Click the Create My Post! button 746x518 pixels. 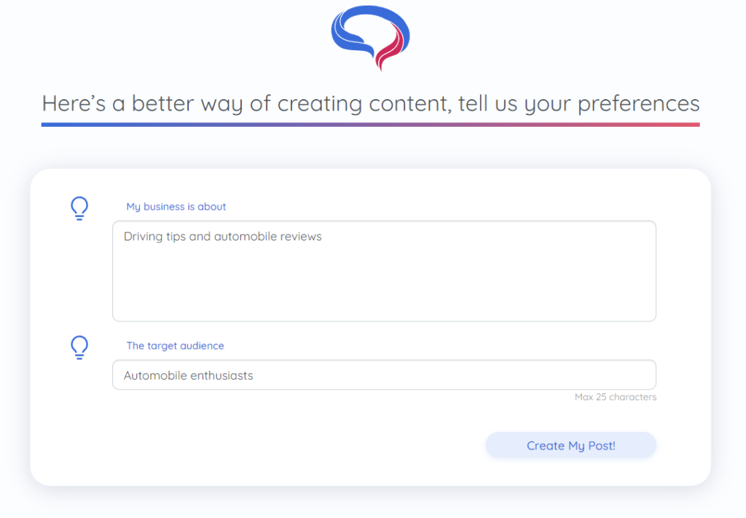coord(571,445)
